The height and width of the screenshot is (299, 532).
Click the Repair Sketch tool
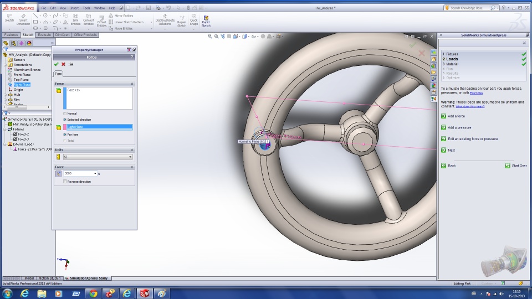182,21
